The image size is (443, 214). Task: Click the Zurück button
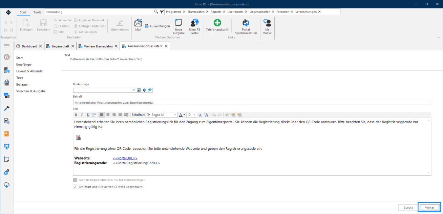pos(408,207)
